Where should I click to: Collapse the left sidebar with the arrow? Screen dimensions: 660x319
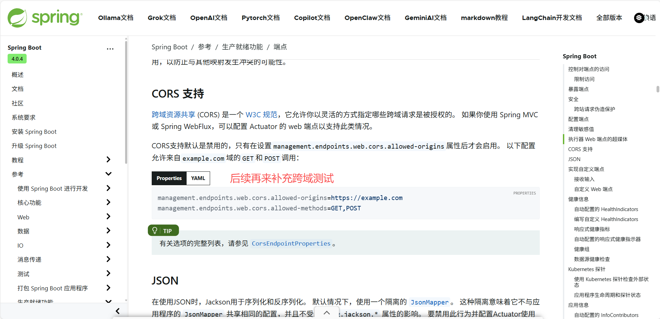pyautogui.click(x=118, y=311)
